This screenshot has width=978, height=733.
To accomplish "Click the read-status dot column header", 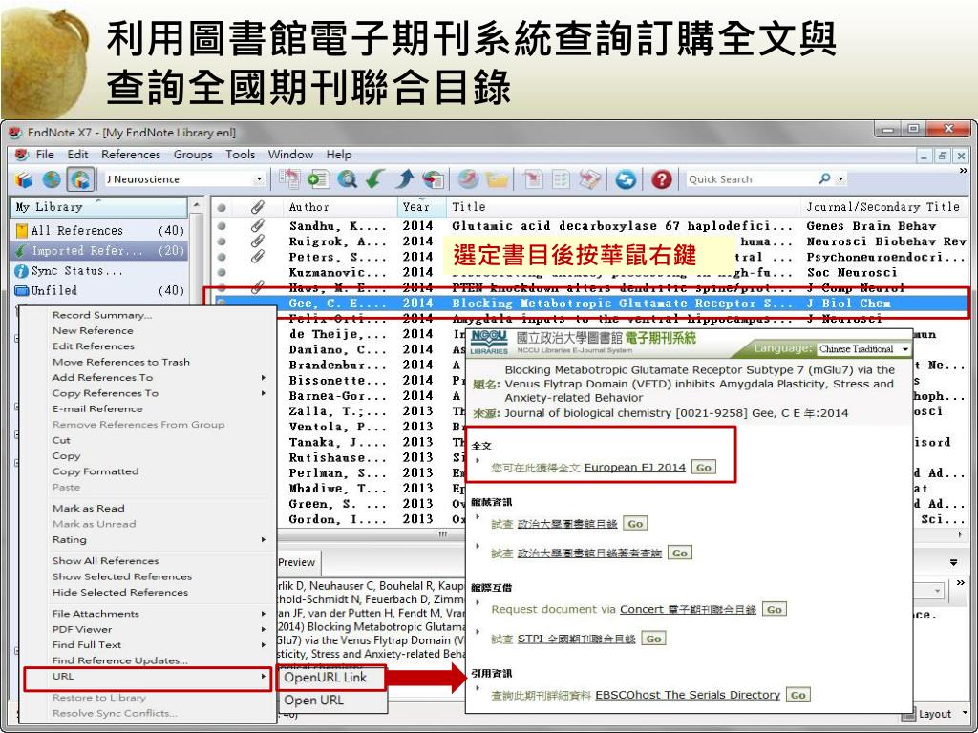I will 221,207.
